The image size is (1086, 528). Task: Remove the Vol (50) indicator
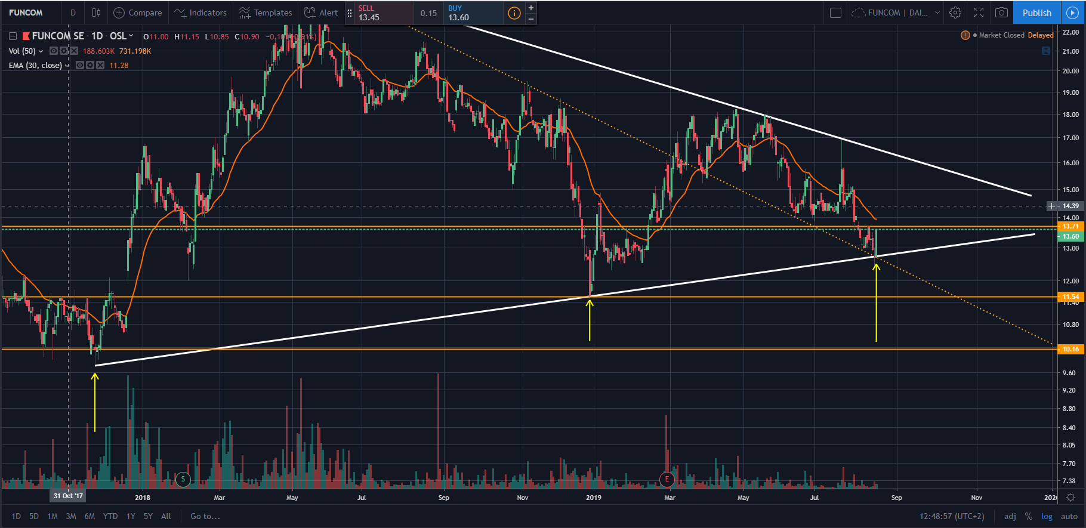(74, 51)
